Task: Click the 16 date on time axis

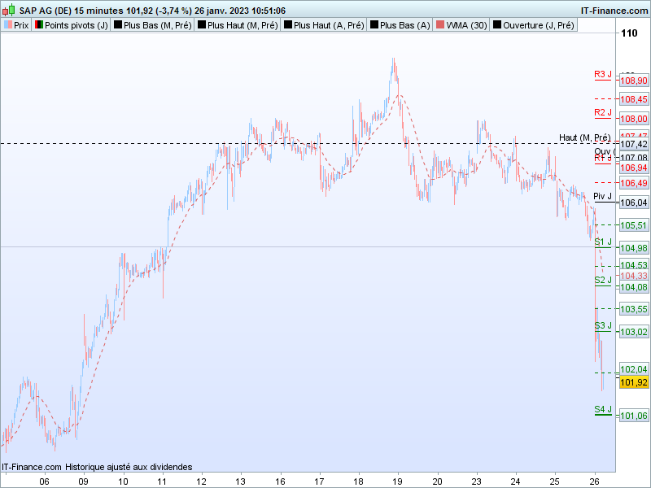Action: point(280,481)
